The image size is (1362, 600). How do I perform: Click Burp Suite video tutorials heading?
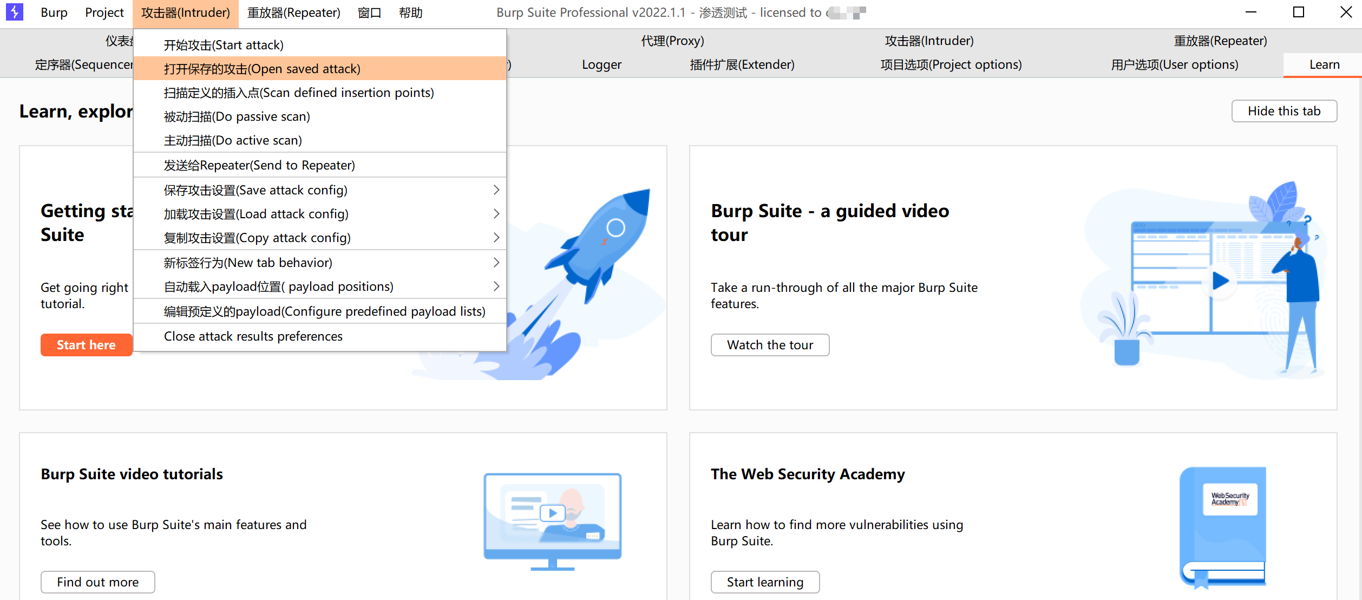tap(132, 474)
